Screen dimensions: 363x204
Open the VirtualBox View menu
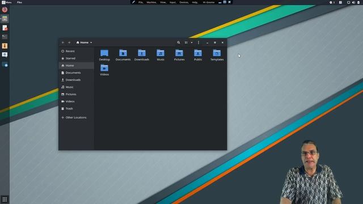coord(163,2)
